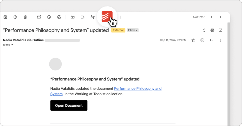Image resolution: width=242 pixels, height=126 pixels.
Task: Open message More menu beside reply
Action: [221, 40]
